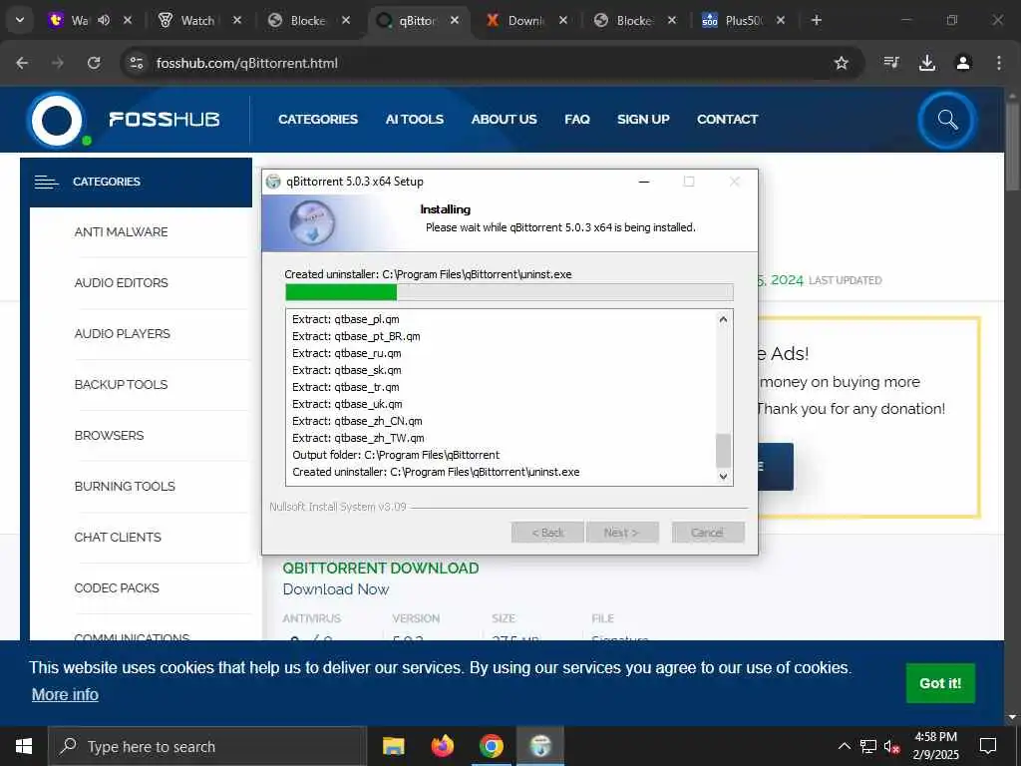Open CODEC PACKS category

[x=117, y=587]
